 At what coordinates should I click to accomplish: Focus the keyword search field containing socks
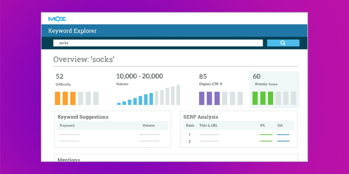pyautogui.click(x=158, y=43)
